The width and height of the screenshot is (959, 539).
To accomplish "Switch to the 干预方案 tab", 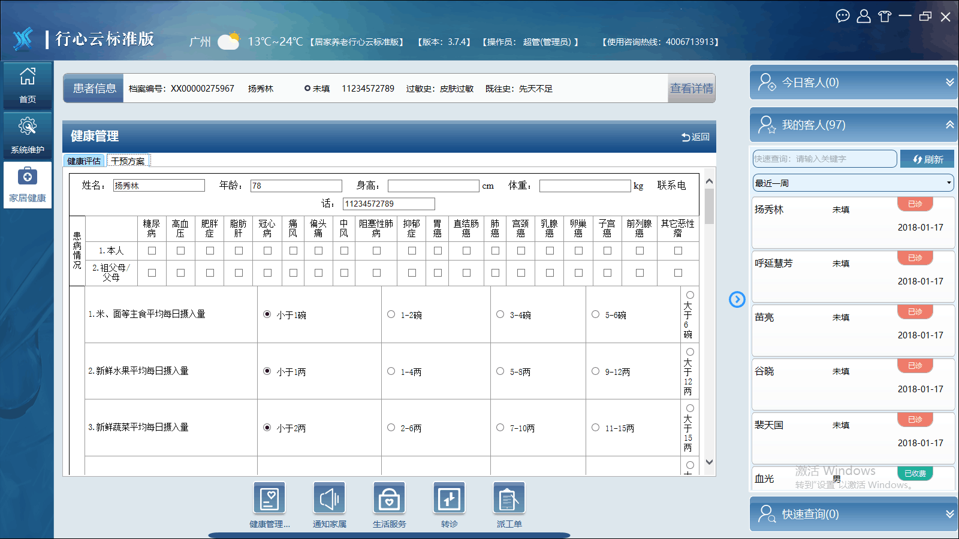I will click(x=128, y=161).
